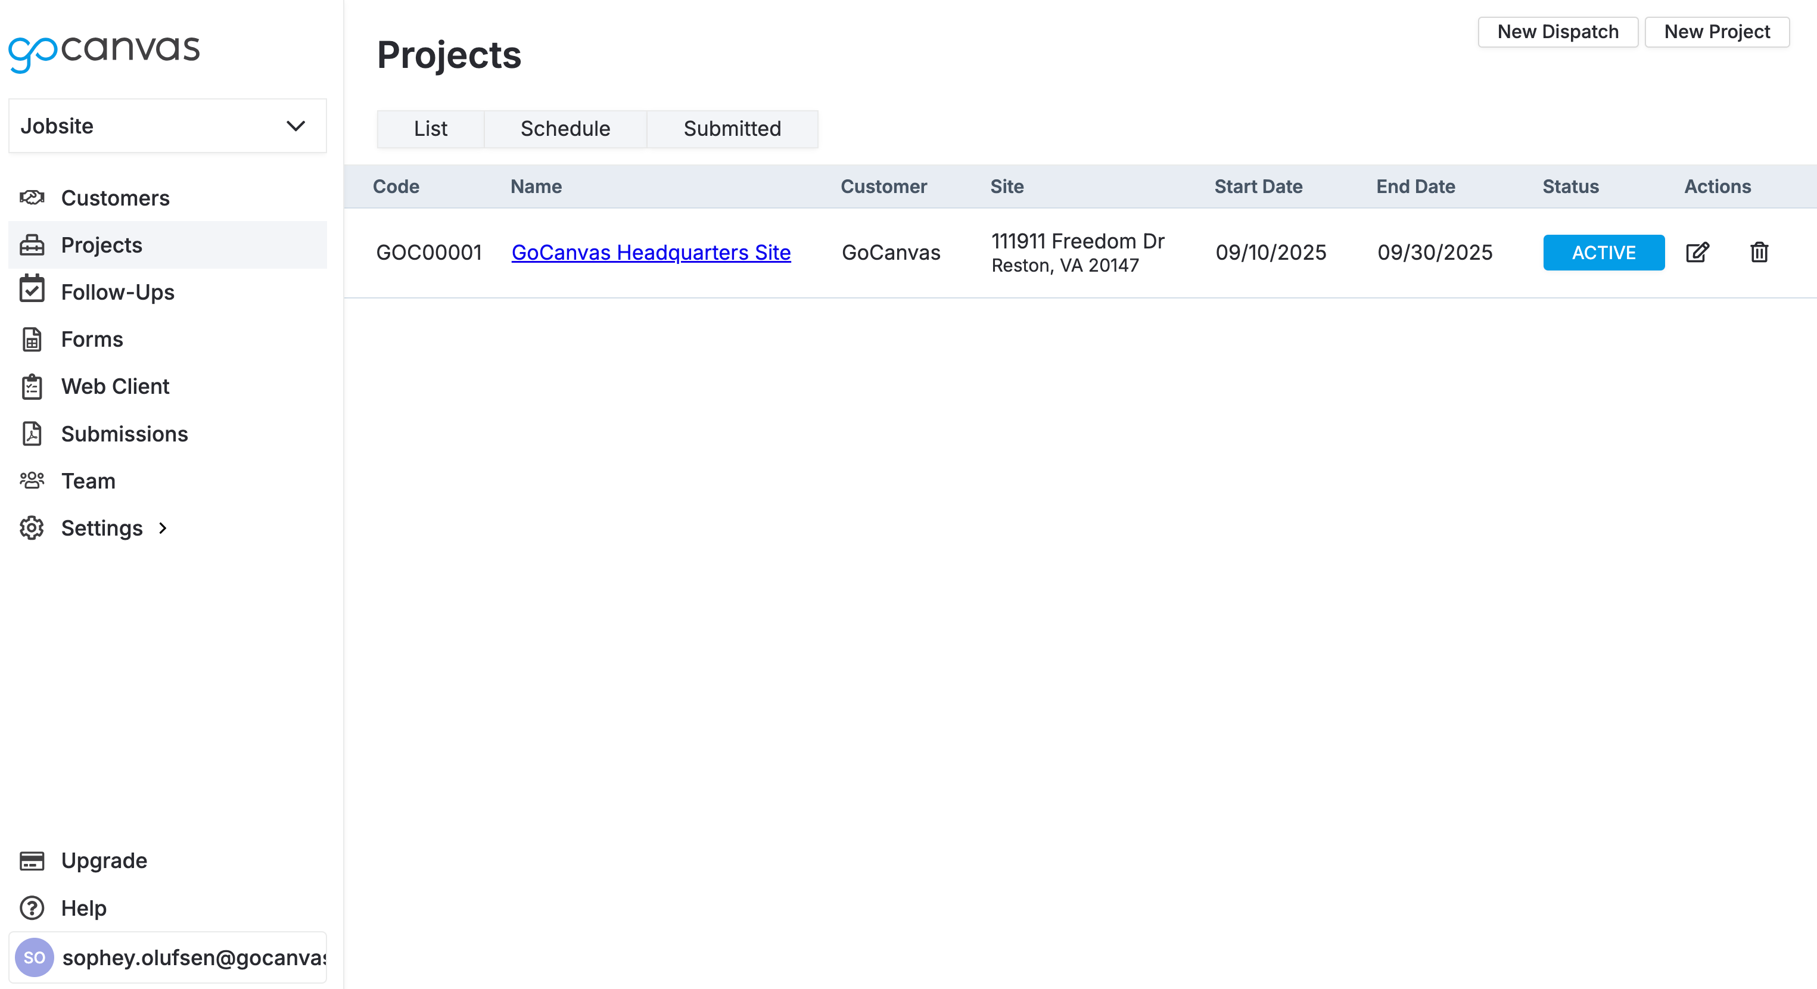Expand the Settings chevron arrow

(x=163, y=528)
